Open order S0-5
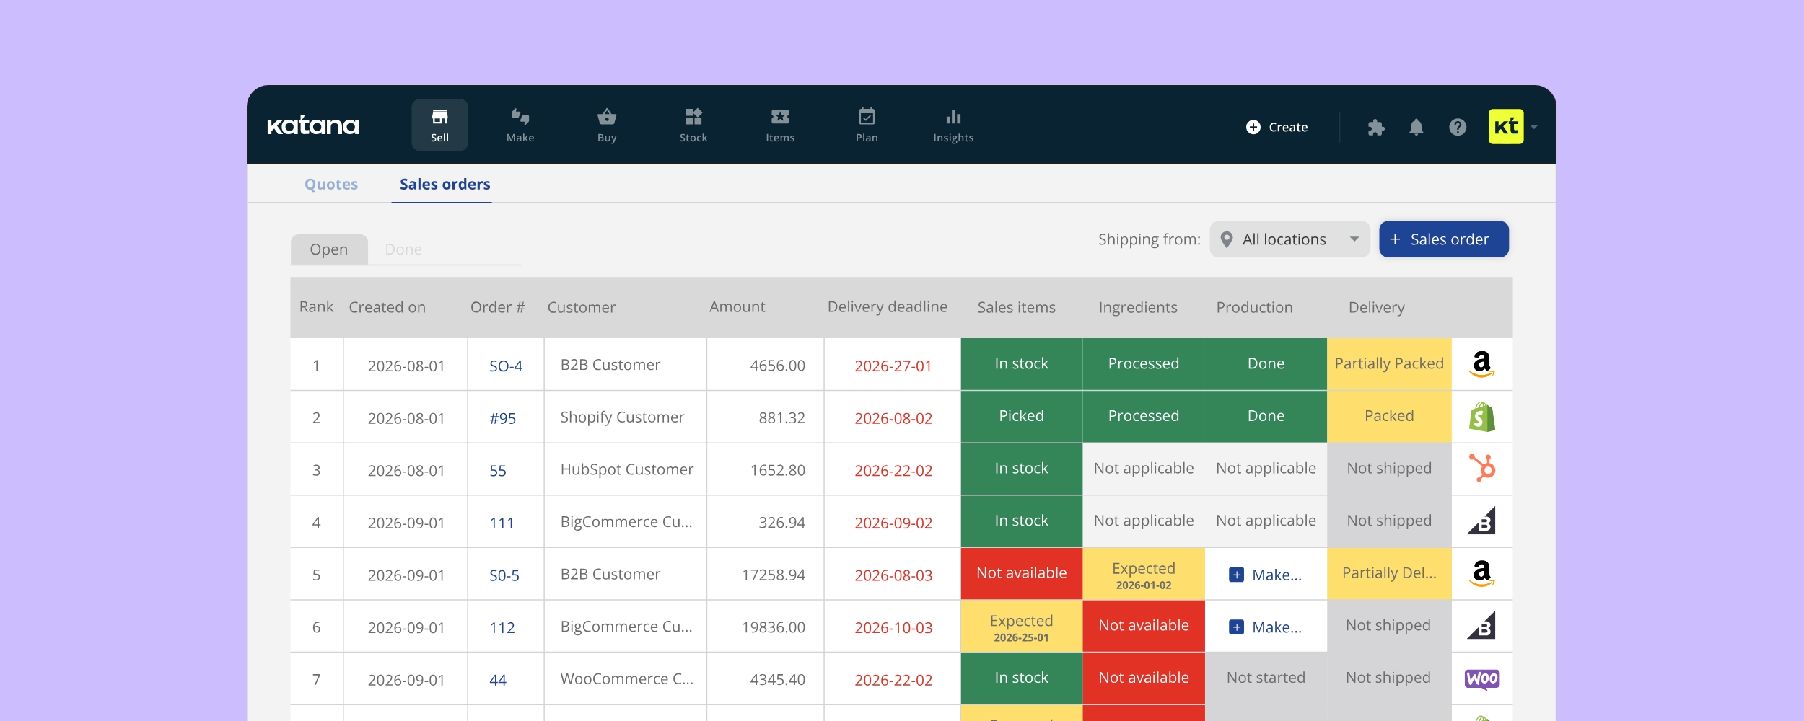Viewport: 1804px width, 721px height. [504, 575]
